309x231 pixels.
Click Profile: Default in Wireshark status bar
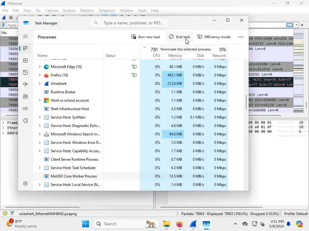(296, 214)
